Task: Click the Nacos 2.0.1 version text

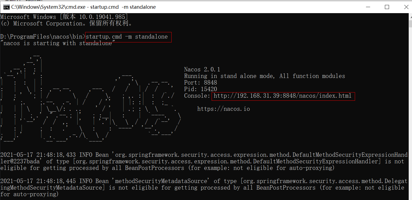Action: (202, 69)
